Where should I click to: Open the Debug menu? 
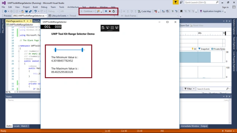tap(44, 7)
